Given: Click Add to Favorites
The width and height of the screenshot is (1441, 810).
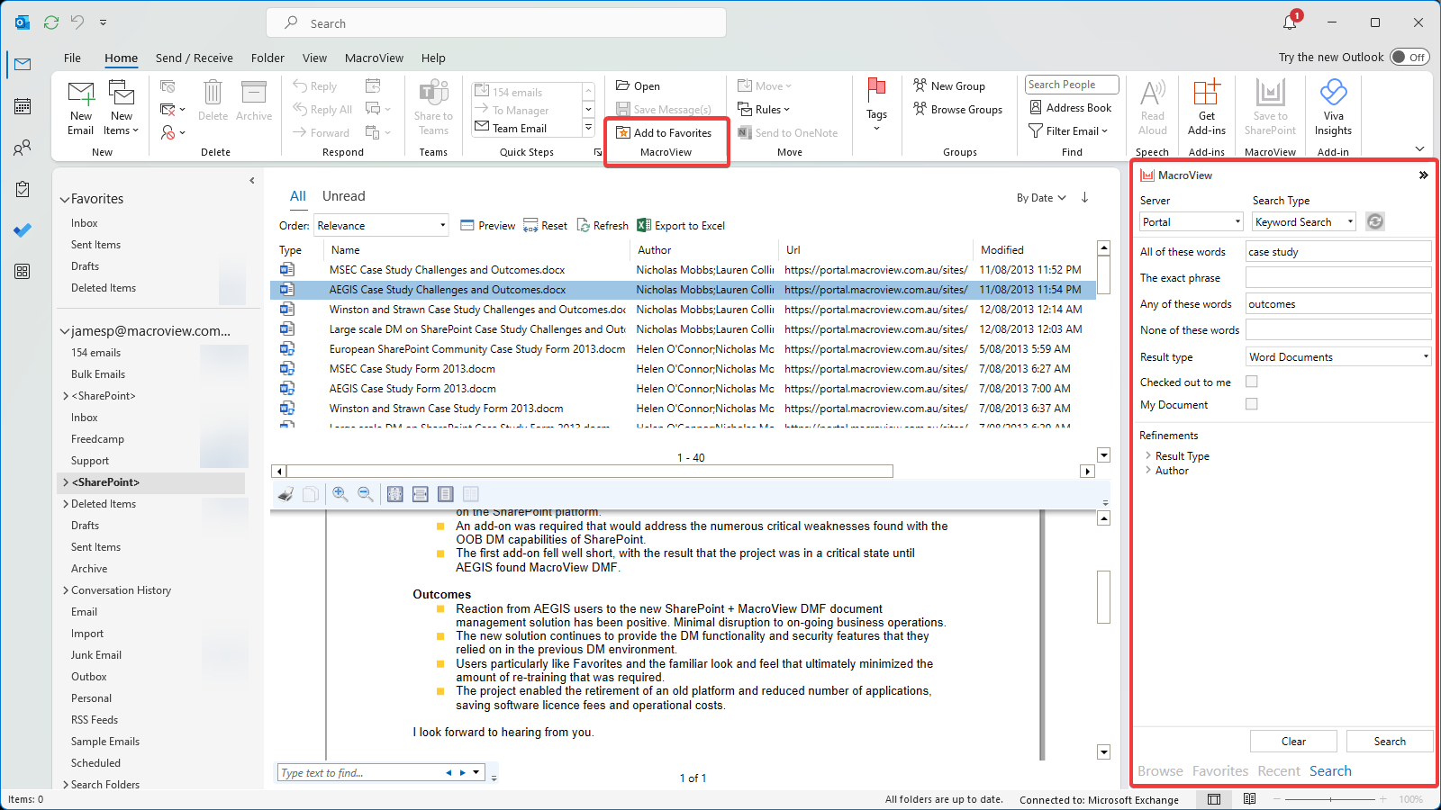Looking at the screenshot, I should click(665, 131).
